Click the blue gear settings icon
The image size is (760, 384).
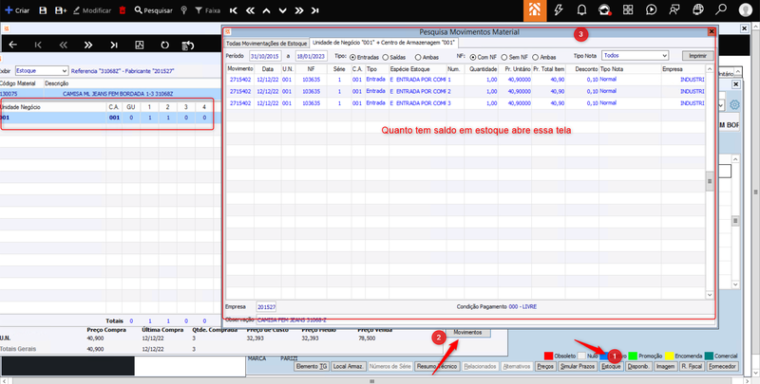tap(734, 105)
